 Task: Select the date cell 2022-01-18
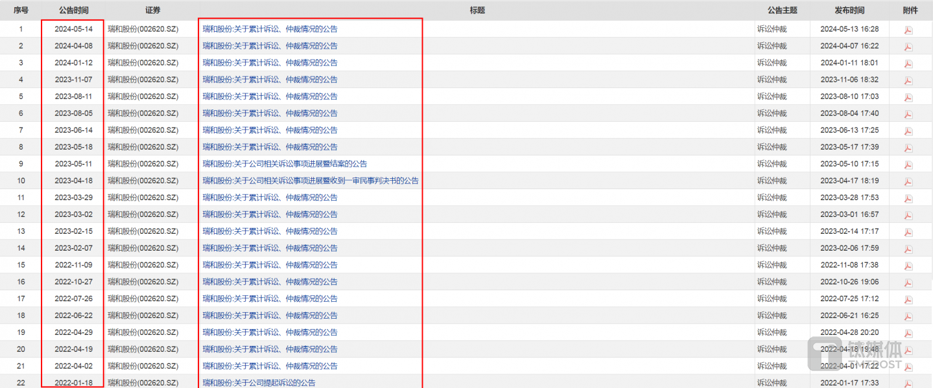coord(73,383)
